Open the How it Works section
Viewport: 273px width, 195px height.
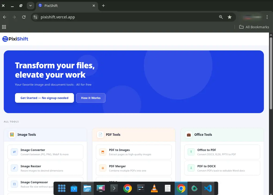tap(91, 98)
